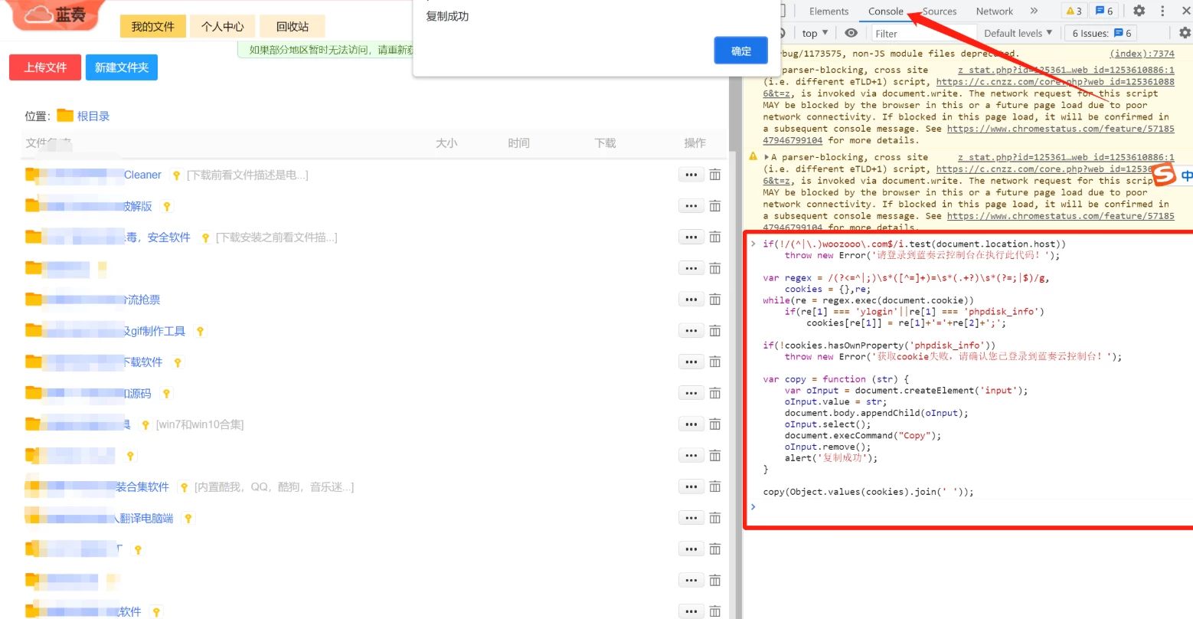1193x619 pixels.
Task: Click the trash icon in the 流抢票 row
Action: pos(714,300)
